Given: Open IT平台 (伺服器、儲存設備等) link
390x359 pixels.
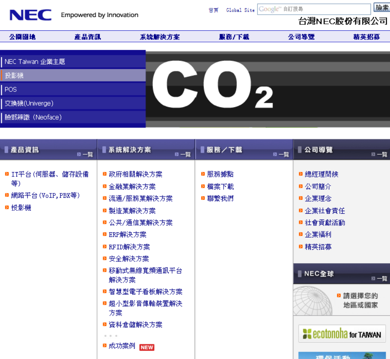Looking at the screenshot, I should pyautogui.click(x=50, y=179).
